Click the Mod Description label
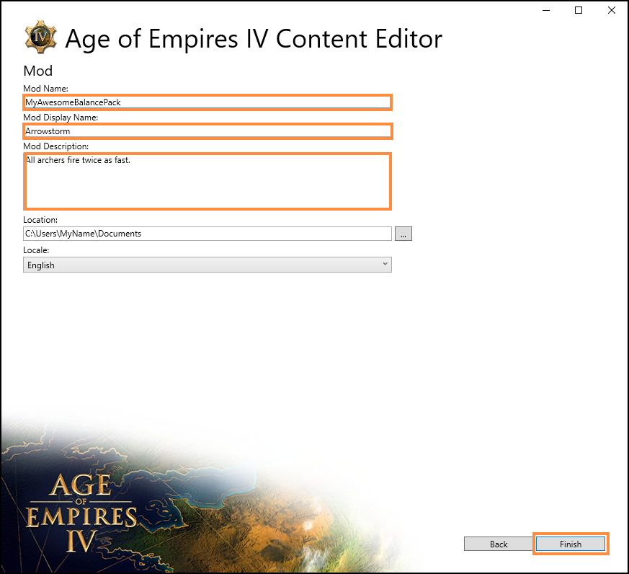The height and width of the screenshot is (574, 629). coord(55,146)
